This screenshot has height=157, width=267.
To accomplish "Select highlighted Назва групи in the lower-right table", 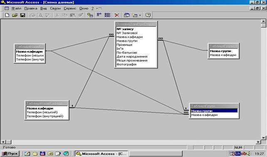I will pyautogui.click(x=214, y=111).
